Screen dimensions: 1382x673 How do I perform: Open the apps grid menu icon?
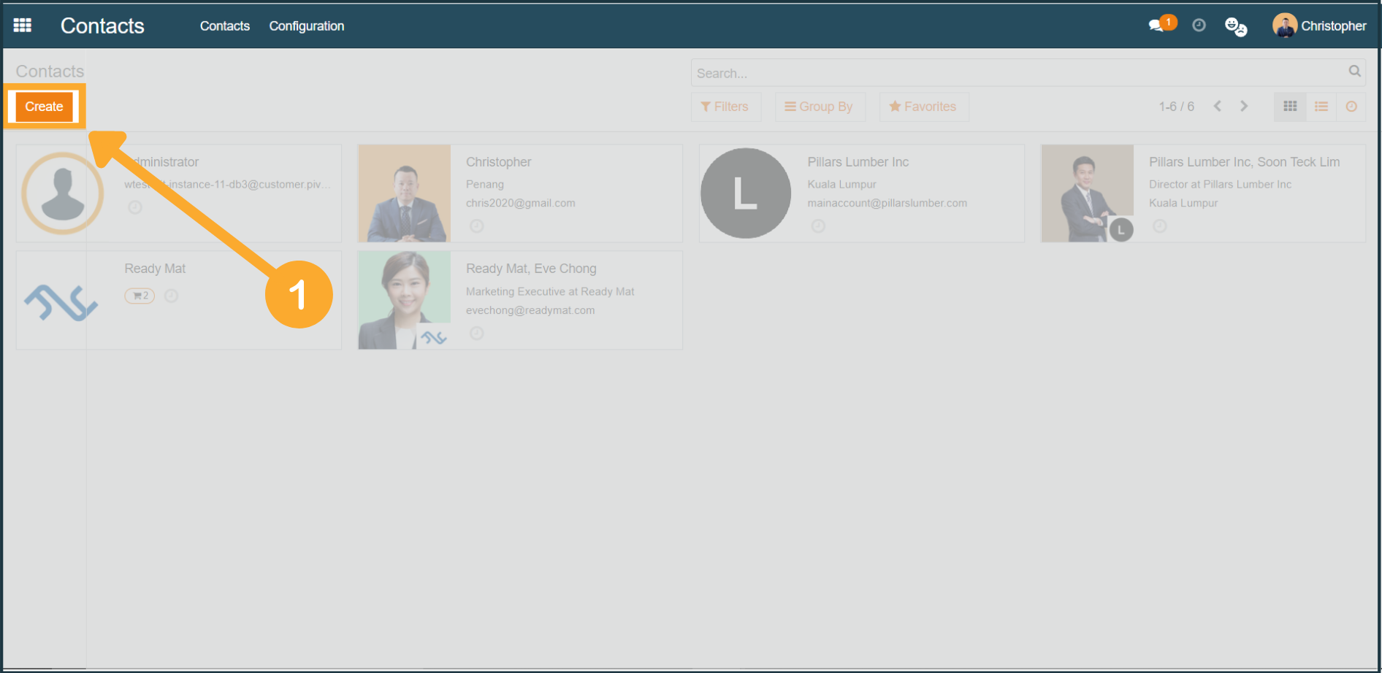[x=23, y=26]
